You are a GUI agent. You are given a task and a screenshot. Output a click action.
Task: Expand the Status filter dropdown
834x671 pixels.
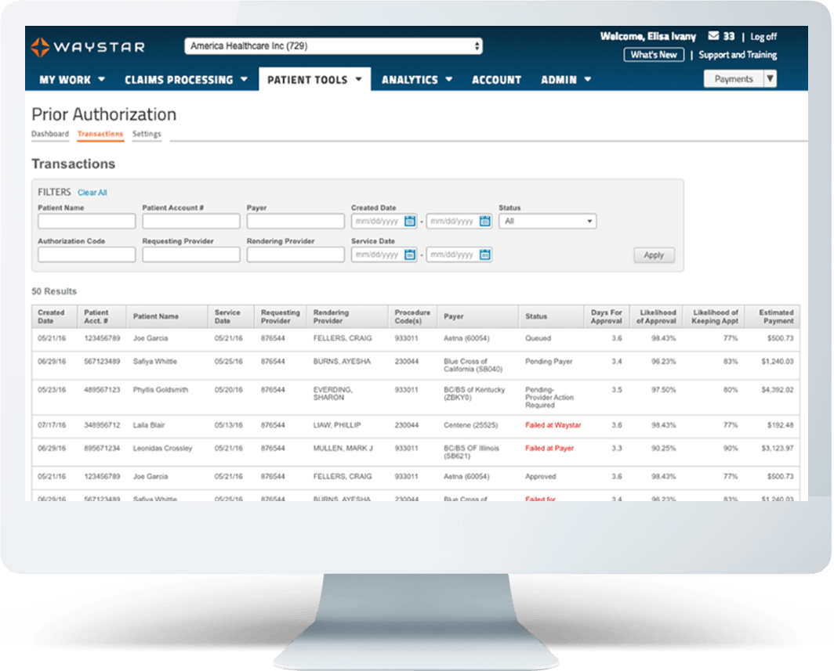click(547, 222)
